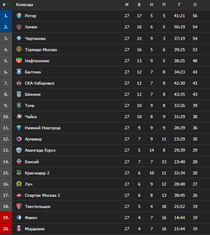Click the blue position 1 promotion marker
Screen dimensions: 210x235
point(6,16)
